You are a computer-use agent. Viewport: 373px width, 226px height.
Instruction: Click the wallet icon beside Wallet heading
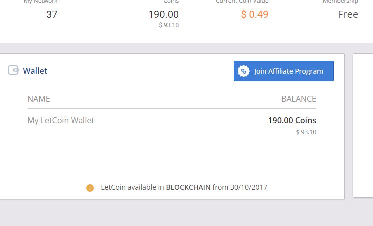[13, 70]
